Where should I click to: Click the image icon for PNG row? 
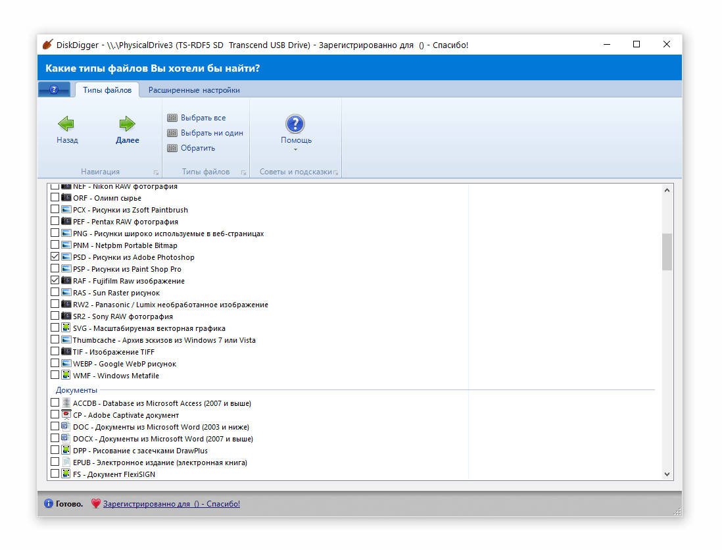tap(66, 233)
